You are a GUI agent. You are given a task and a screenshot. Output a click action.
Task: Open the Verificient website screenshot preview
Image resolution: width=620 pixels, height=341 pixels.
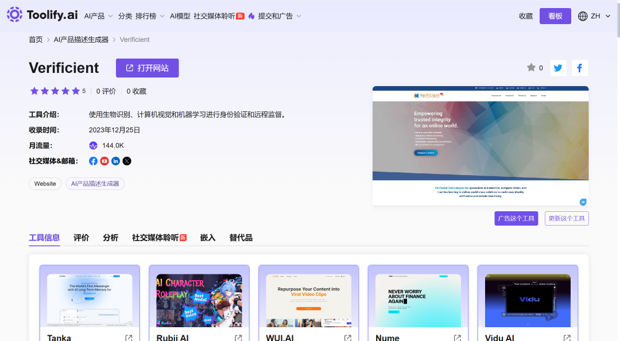point(480,146)
